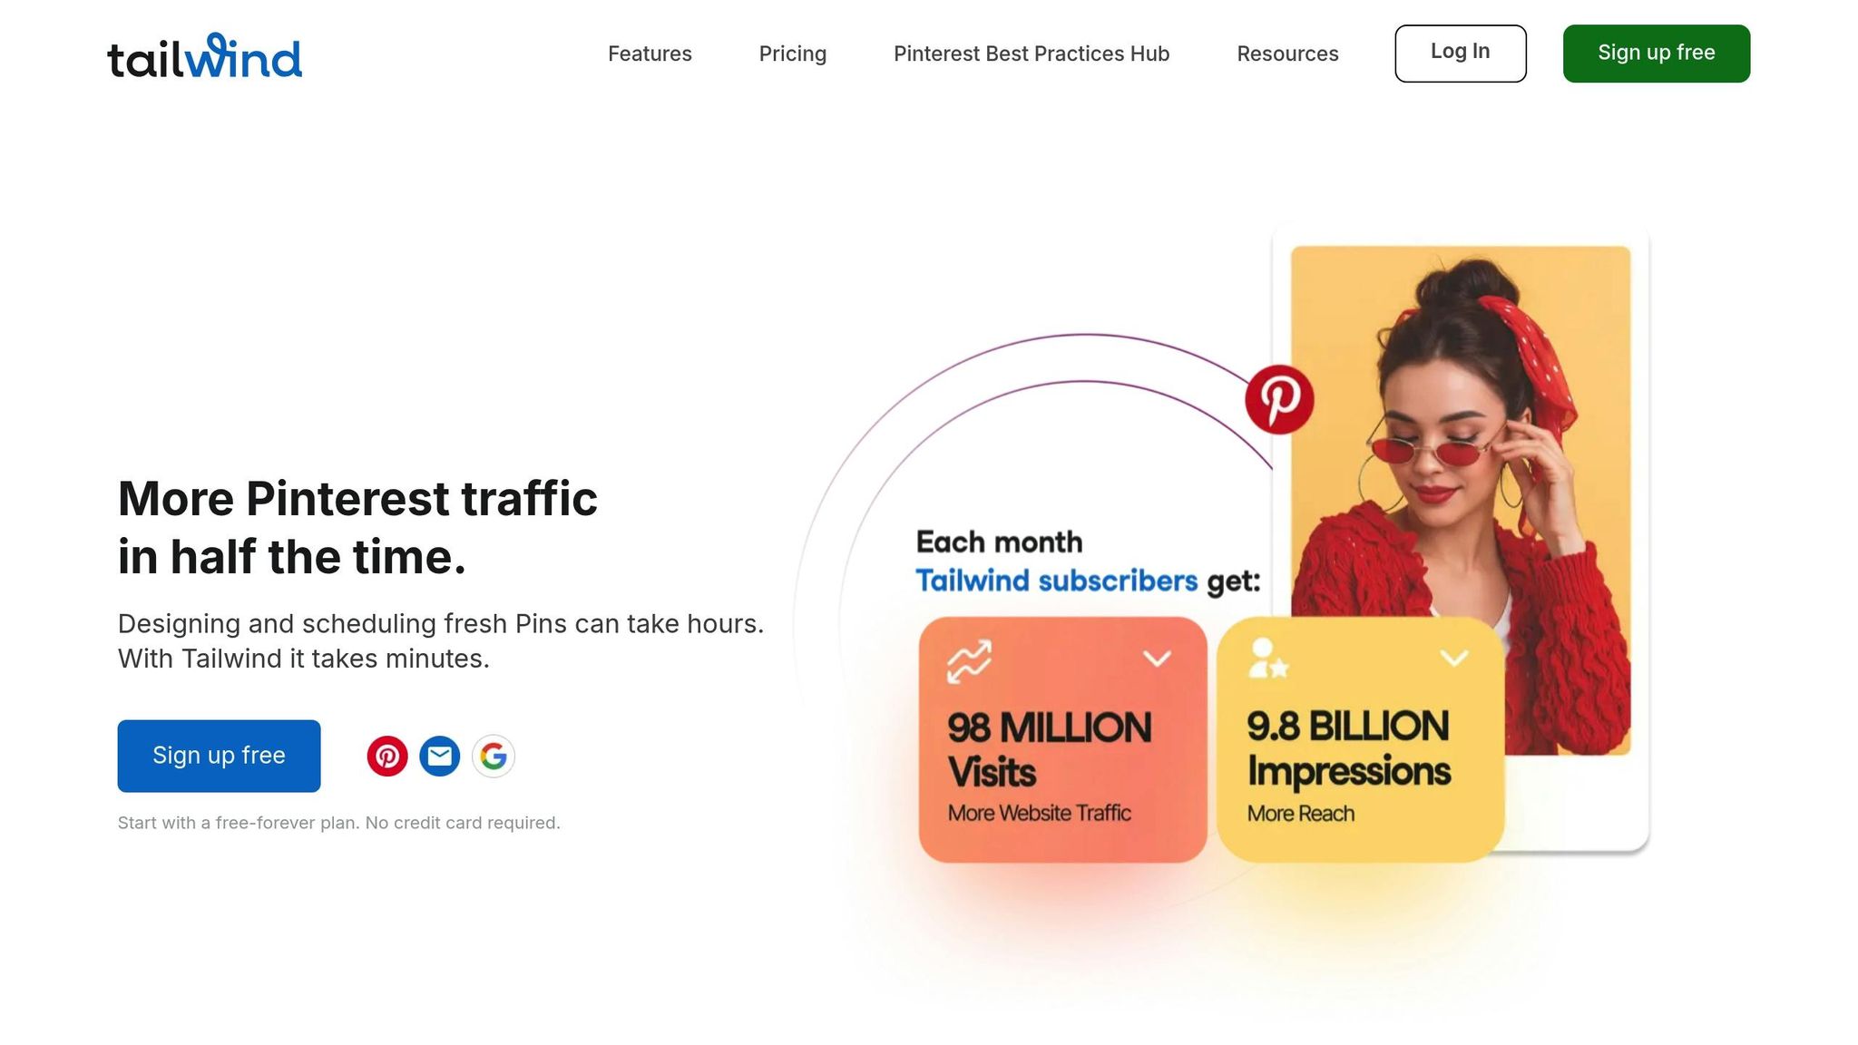The image size is (1858, 1045).
Task: Open the Pricing page
Action: (x=793, y=54)
